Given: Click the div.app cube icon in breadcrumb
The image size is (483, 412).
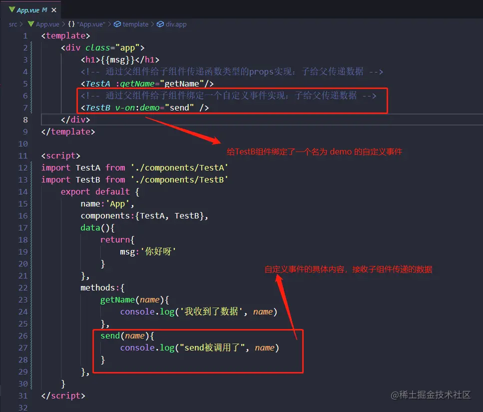Looking at the screenshot, I should tap(160, 24).
